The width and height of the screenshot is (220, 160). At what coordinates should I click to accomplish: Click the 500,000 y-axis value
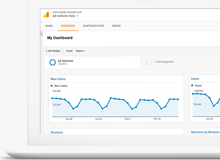point(57,91)
